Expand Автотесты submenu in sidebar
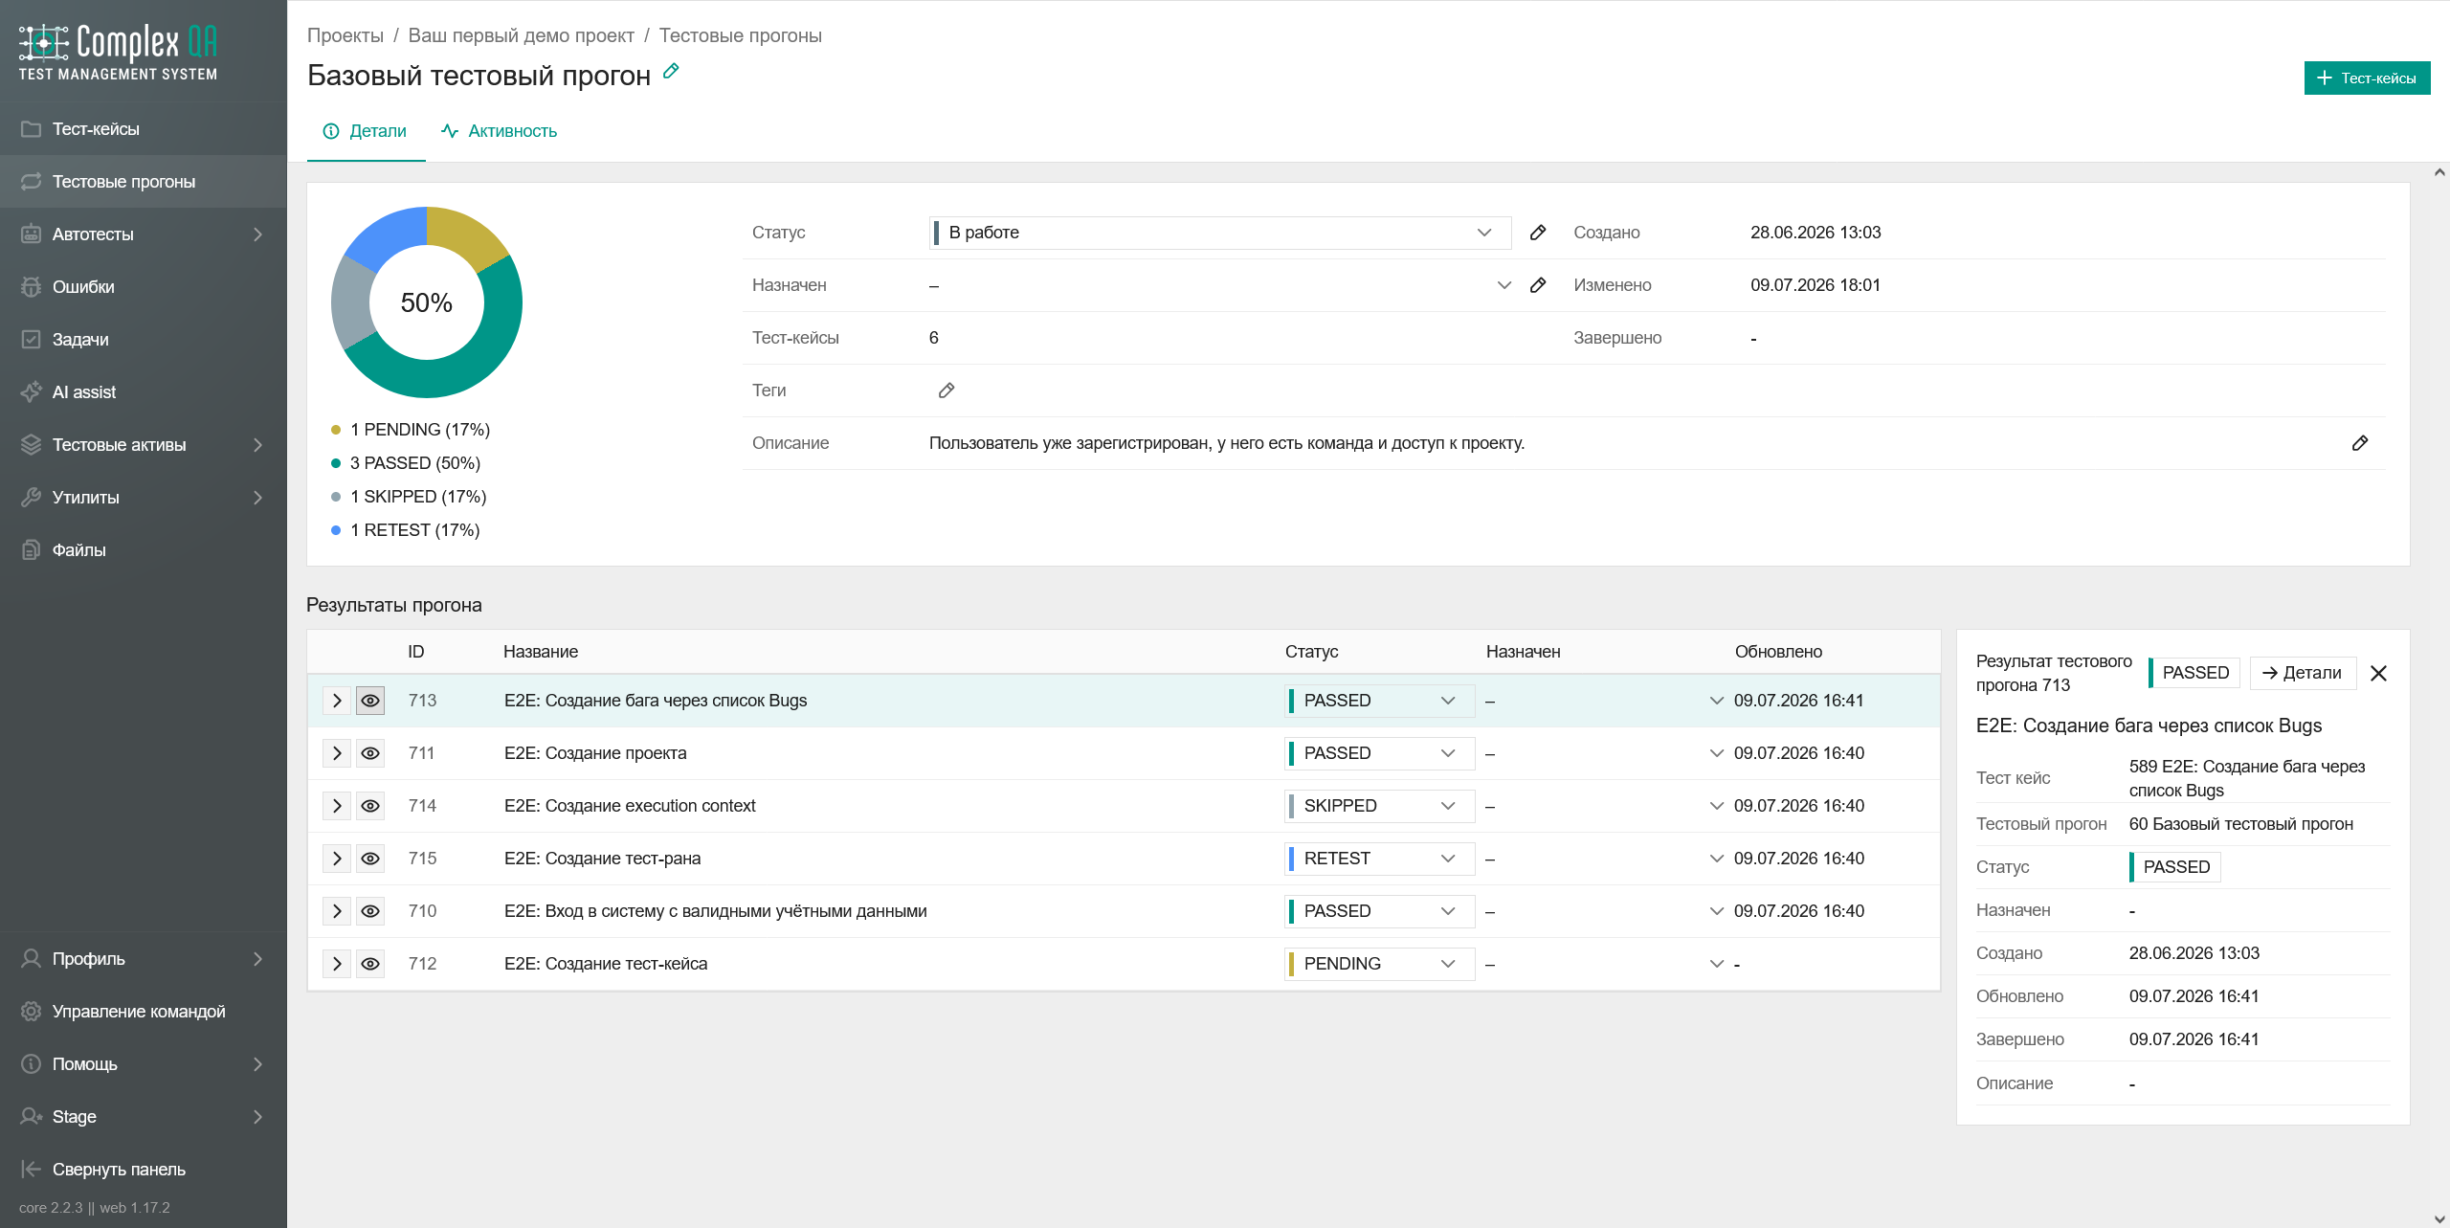This screenshot has width=2450, height=1228. (144, 234)
